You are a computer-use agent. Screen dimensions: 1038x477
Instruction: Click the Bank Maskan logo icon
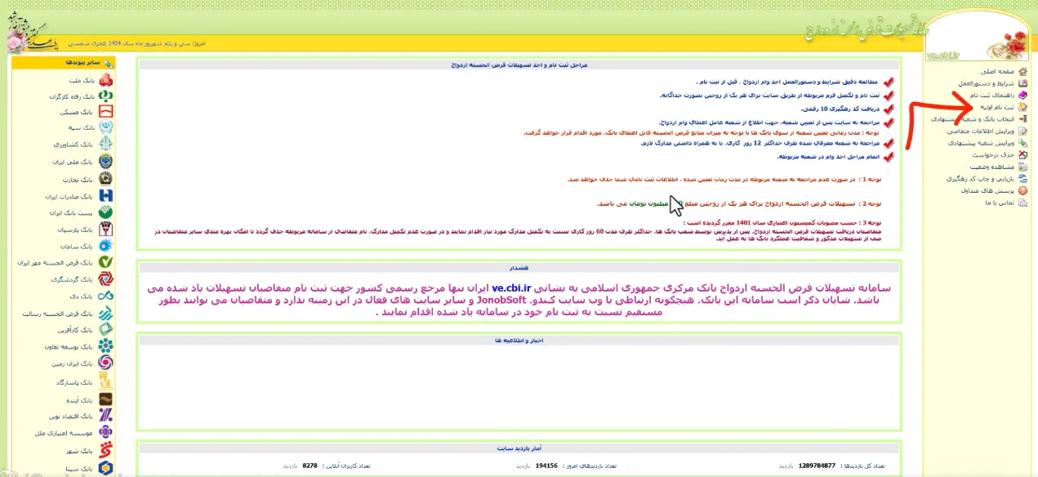point(106,112)
